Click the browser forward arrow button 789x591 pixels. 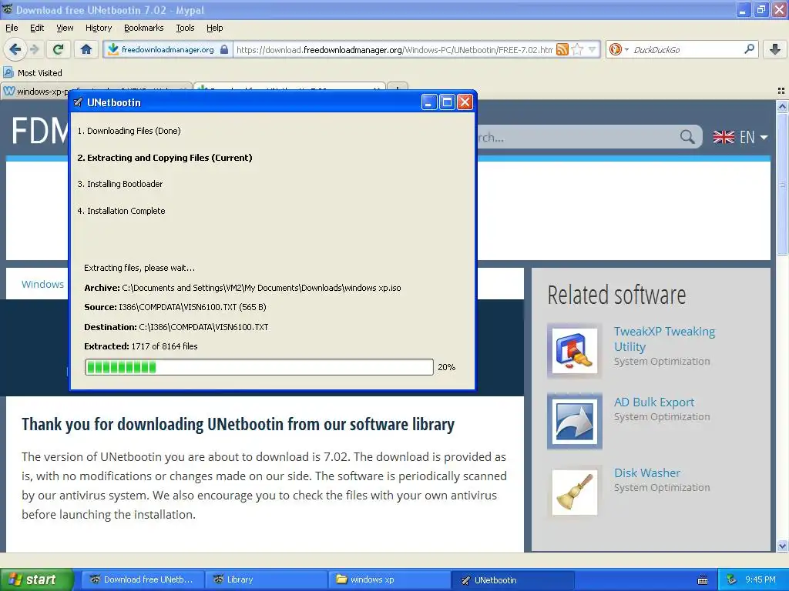pos(34,49)
